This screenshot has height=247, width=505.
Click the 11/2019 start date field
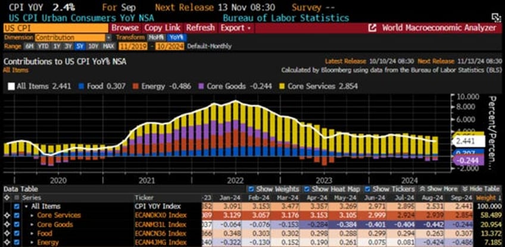pyautogui.click(x=133, y=46)
